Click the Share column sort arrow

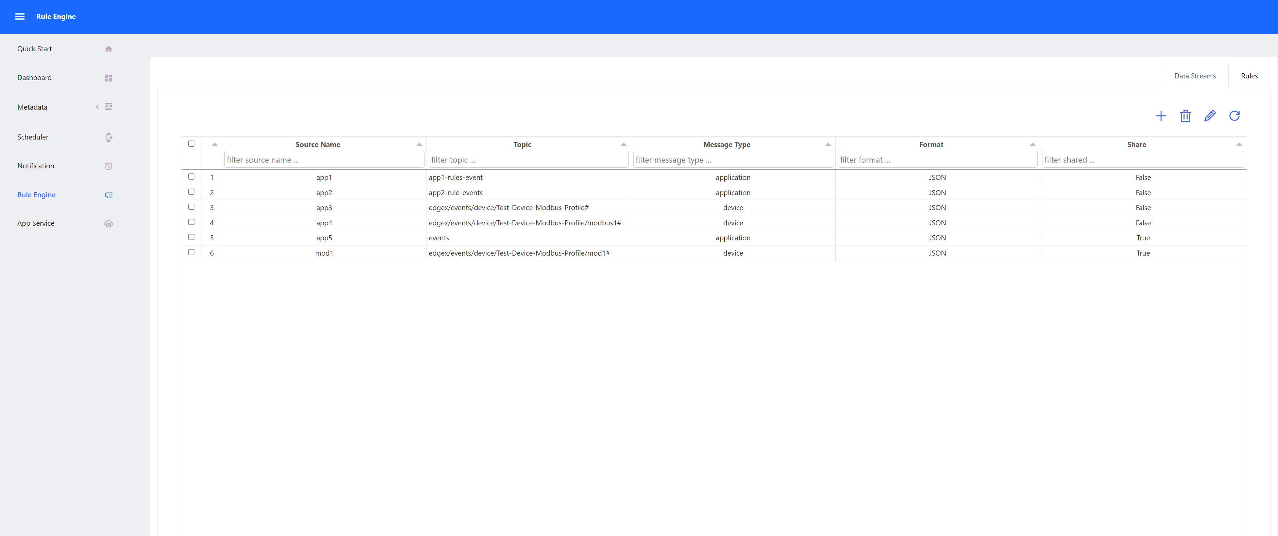click(x=1239, y=144)
